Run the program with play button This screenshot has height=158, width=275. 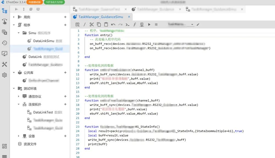149,24
